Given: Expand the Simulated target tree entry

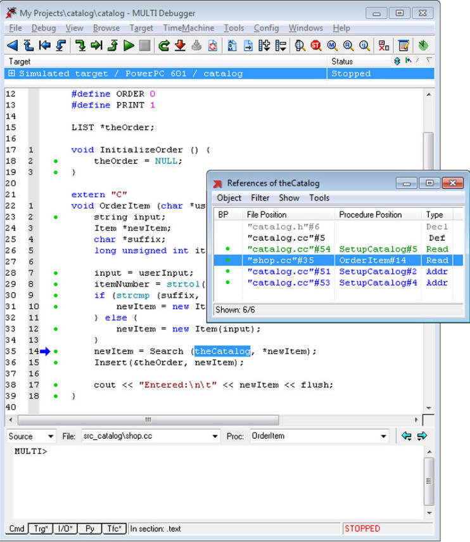Looking at the screenshot, I should 11,74.
